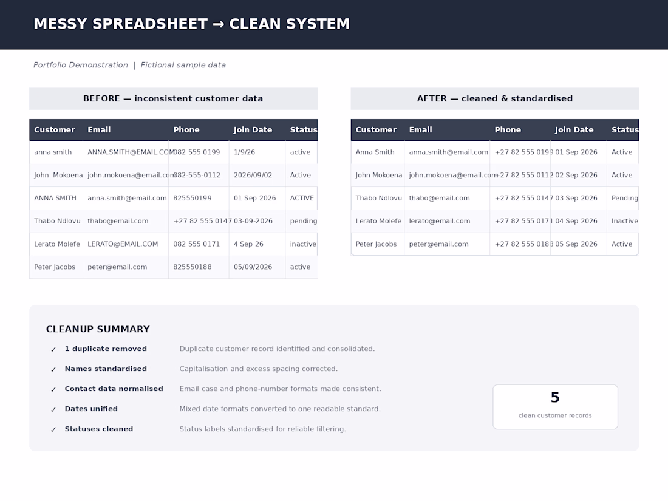Select the 2026/09/02 date cell
Image resolution: width=668 pixels, height=501 pixels.
pos(253,175)
